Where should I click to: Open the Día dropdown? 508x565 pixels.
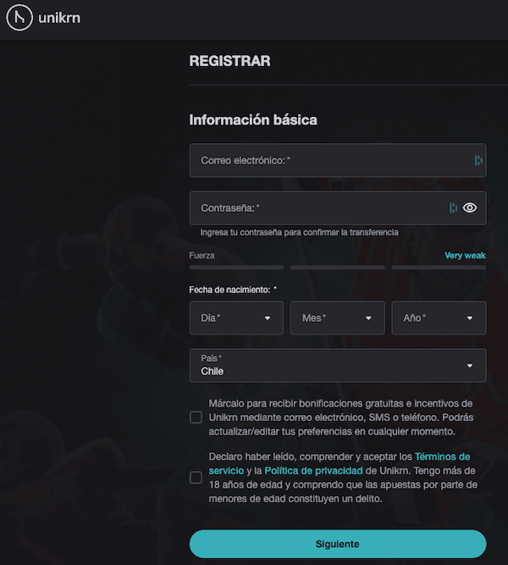(x=236, y=318)
